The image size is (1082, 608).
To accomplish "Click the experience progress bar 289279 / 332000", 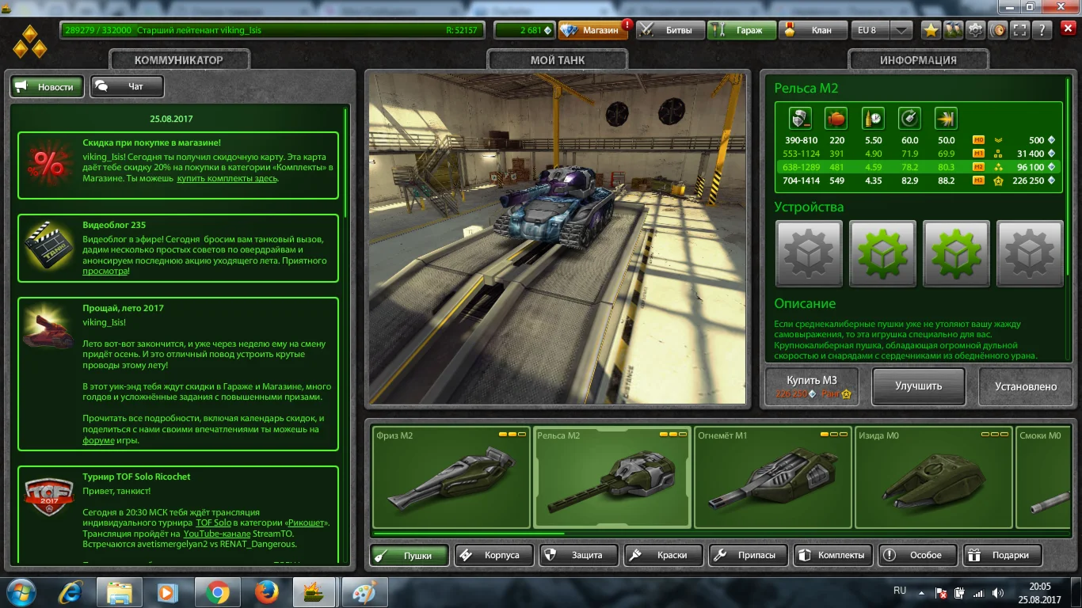I will tap(271, 30).
